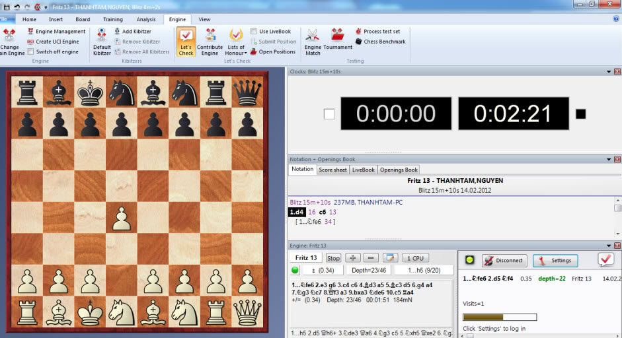Increase analysis lines with plus button
The width and height of the screenshot is (622, 338).
click(353, 258)
